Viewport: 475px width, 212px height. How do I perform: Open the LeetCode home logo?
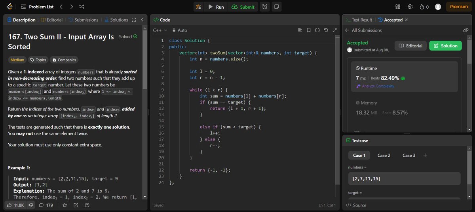pyautogui.click(x=10, y=7)
